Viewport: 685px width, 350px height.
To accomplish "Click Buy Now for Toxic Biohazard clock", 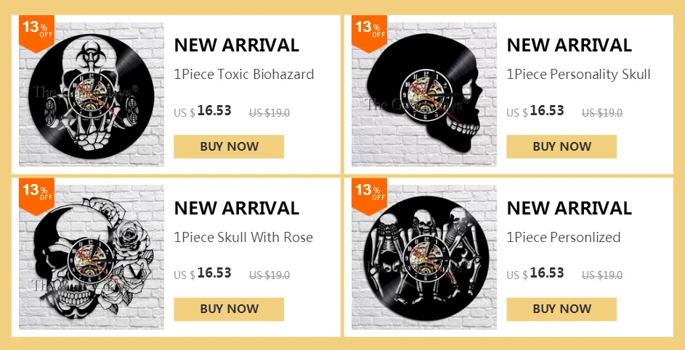I will click(x=229, y=146).
